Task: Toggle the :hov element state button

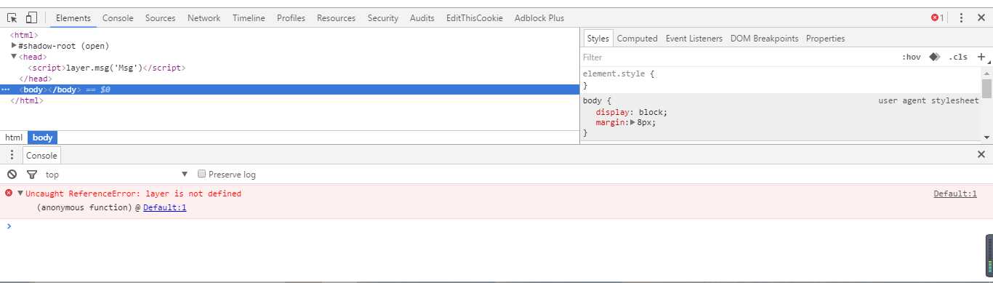Action: (x=911, y=57)
